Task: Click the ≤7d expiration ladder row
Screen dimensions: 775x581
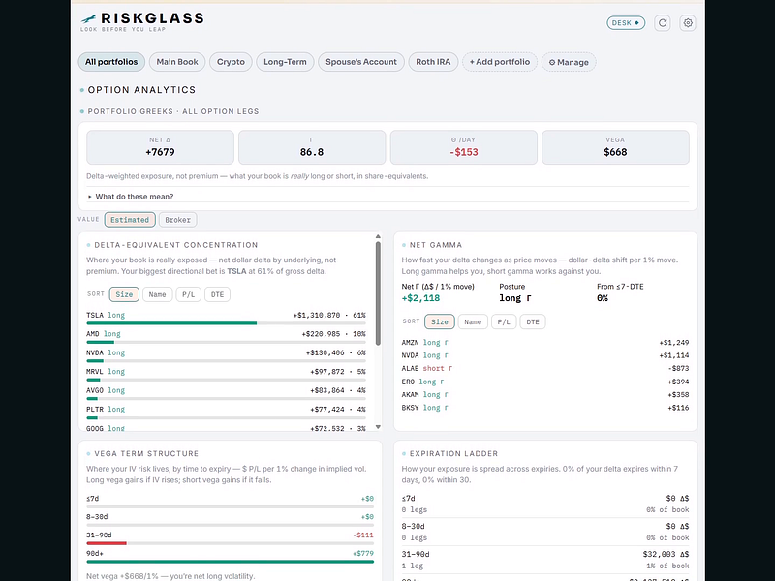Action: click(x=545, y=504)
